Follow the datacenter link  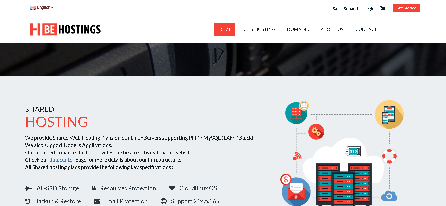[x=62, y=160]
